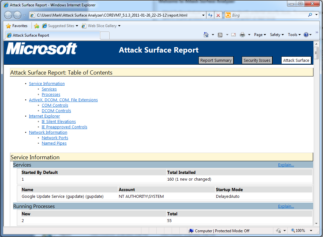Follow the Internet Explorer link
The height and width of the screenshot is (237, 323).
(44, 116)
